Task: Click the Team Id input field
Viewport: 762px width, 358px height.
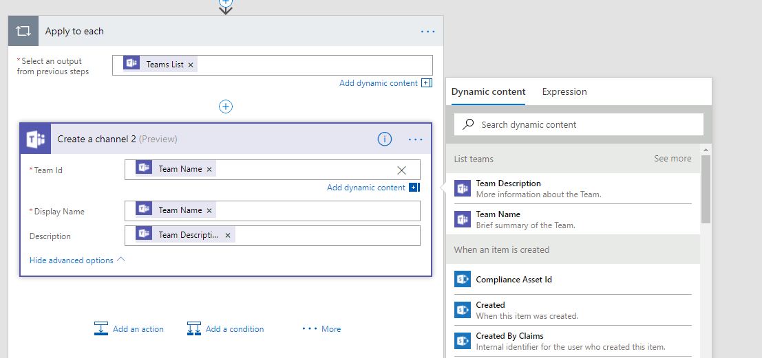Action: coord(272,170)
